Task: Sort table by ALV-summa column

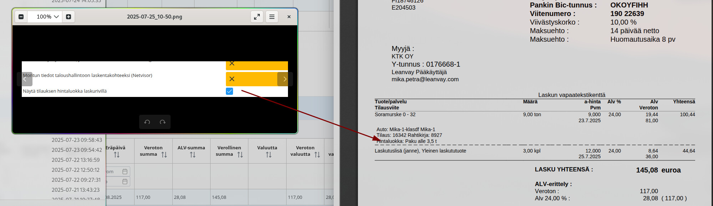Action: pos(193,155)
